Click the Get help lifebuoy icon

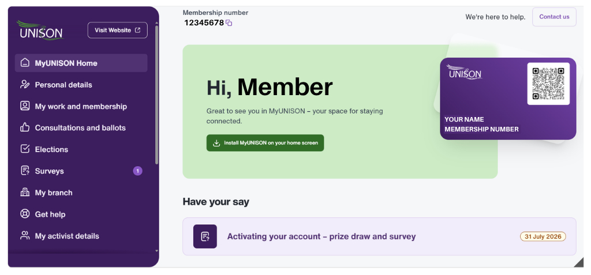[x=25, y=214]
